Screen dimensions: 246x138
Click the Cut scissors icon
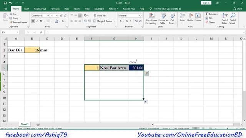[x=11, y=14]
